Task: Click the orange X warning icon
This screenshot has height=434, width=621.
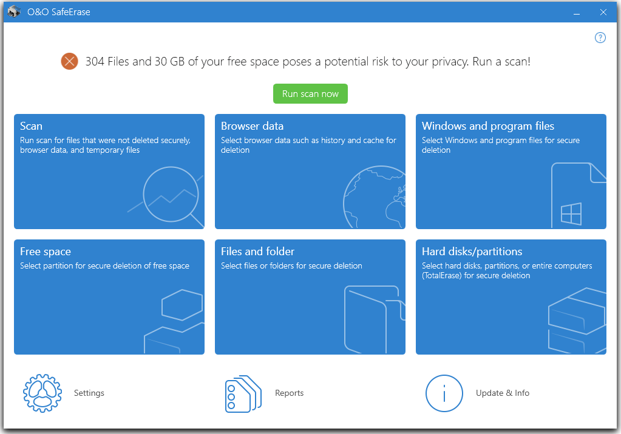Action: [x=69, y=61]
